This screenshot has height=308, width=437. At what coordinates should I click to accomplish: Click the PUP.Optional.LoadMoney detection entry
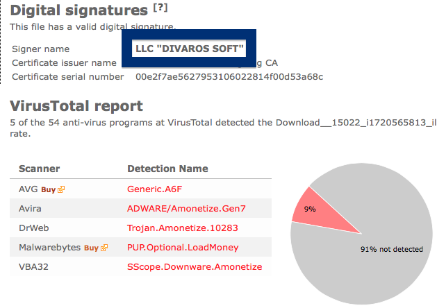pyautogui.click(x=183, y=248)
